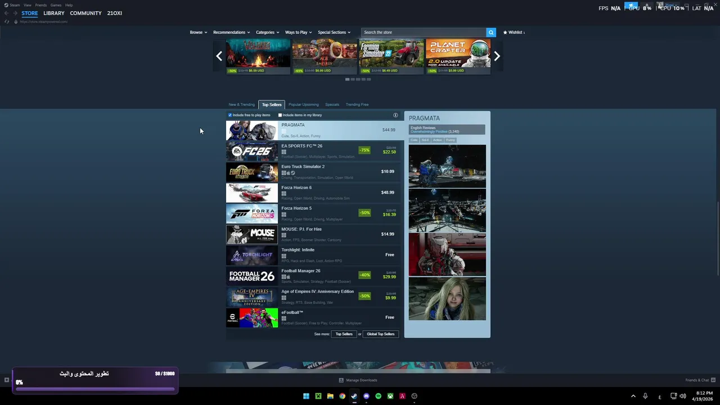Switch to the COMMUNITY section

pyautogui.click(x=85, y=13)
